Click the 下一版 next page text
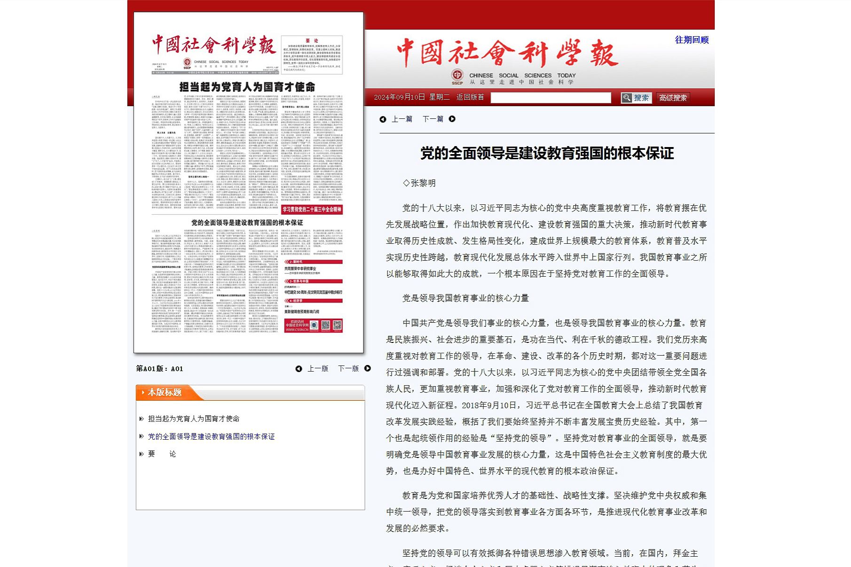 [x=348, y=369]
